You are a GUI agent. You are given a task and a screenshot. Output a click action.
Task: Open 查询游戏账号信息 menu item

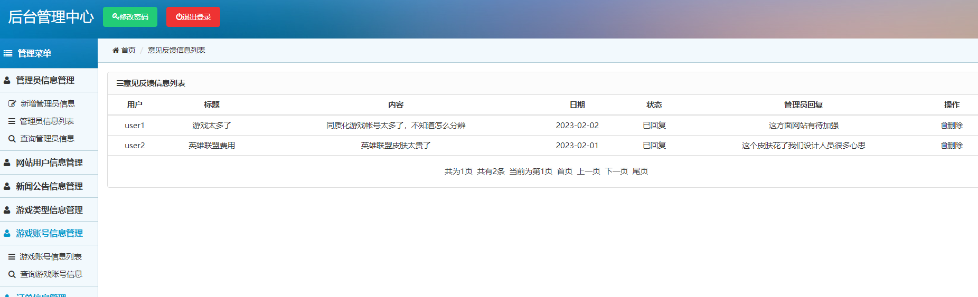click(51, 274)
